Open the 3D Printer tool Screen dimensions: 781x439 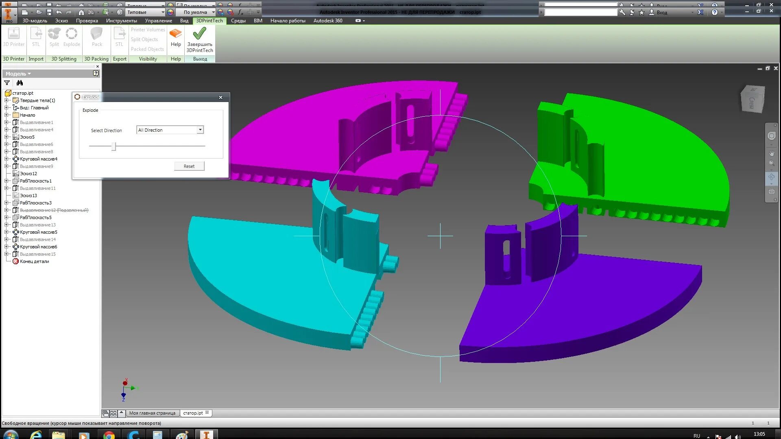tap(14, 34)
